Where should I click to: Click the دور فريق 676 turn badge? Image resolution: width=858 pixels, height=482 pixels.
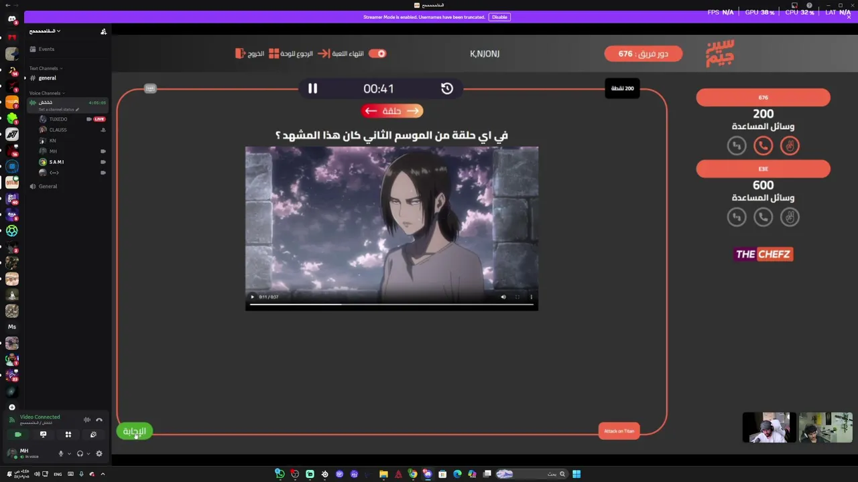[x=643, y=54]
